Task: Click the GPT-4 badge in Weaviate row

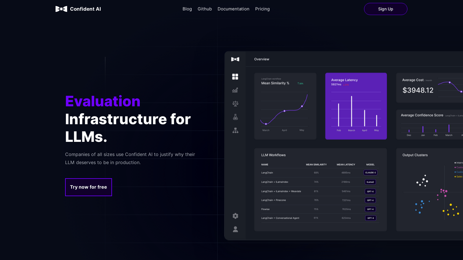Action: point(370,191)
